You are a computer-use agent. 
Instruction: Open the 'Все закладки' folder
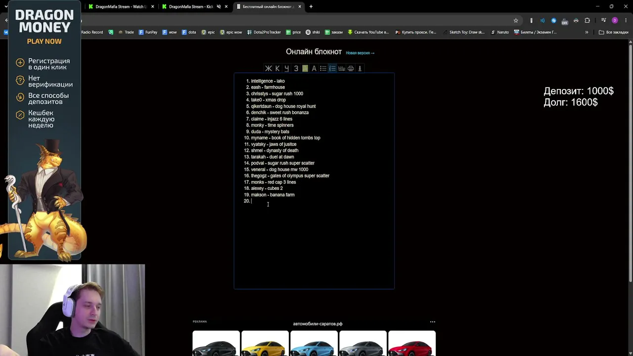[x=613, y=32]
